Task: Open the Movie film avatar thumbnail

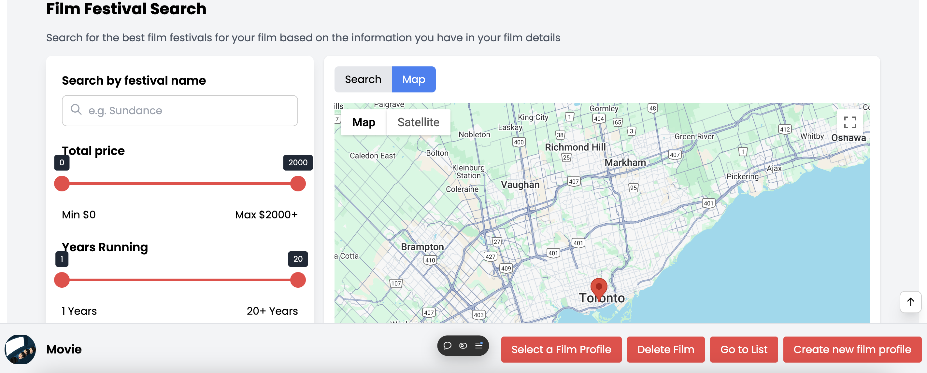Action: pyautogui.click(x=20, y=349)
